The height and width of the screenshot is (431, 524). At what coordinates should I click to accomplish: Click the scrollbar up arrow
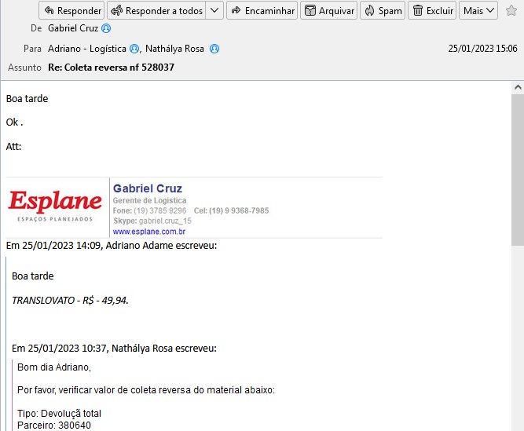click(517, 87)
